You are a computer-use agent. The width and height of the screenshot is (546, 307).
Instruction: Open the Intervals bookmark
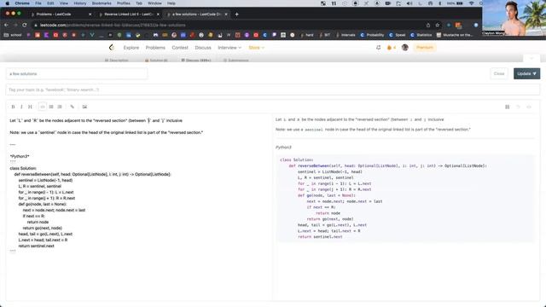[346, 35]
